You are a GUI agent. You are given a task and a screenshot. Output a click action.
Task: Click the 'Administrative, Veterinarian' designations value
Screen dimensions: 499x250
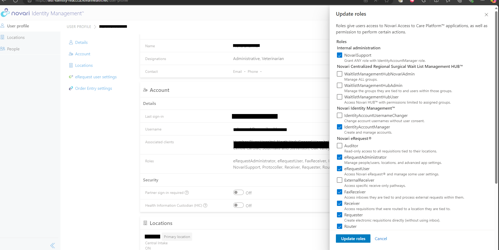point(258,59)
